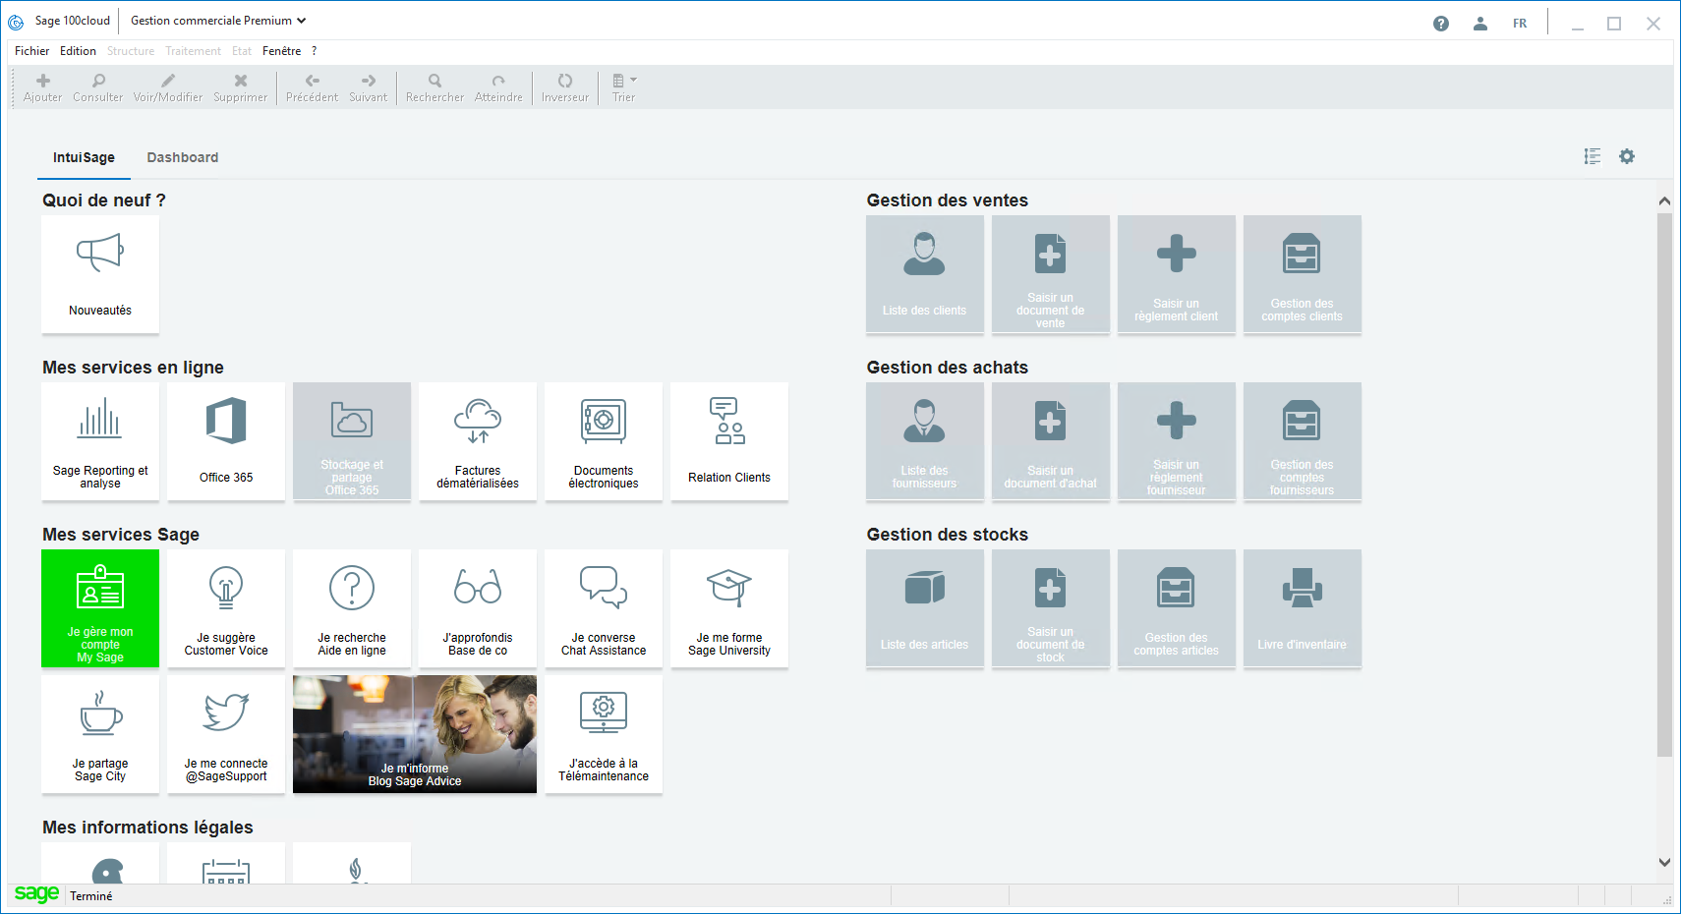This screenshot has height=914, width=1681.
Task: Open Liste des clients tile
Action: [x=925, y=274]
